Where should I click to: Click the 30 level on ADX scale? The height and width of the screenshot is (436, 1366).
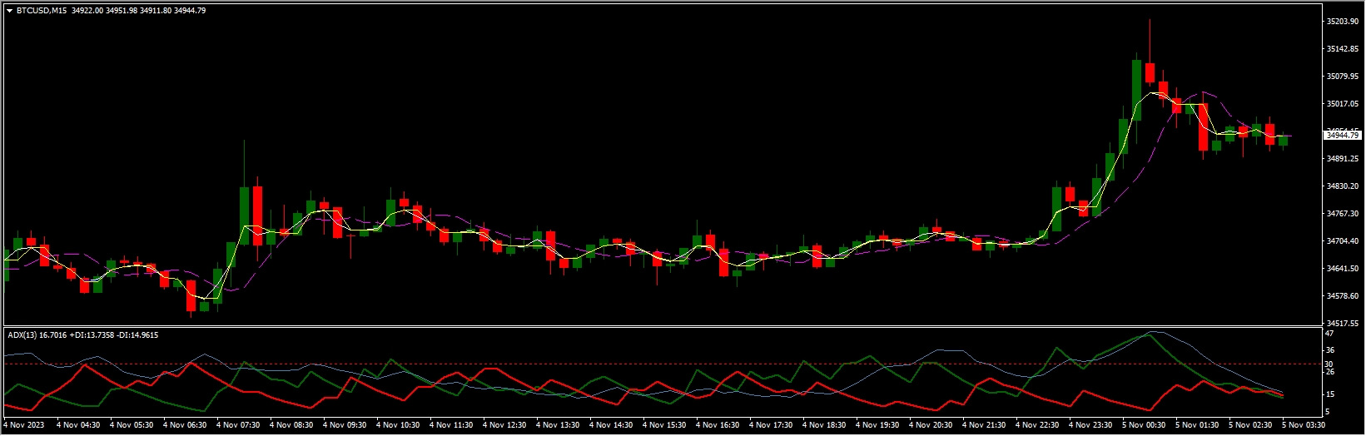click(1330, 364)
